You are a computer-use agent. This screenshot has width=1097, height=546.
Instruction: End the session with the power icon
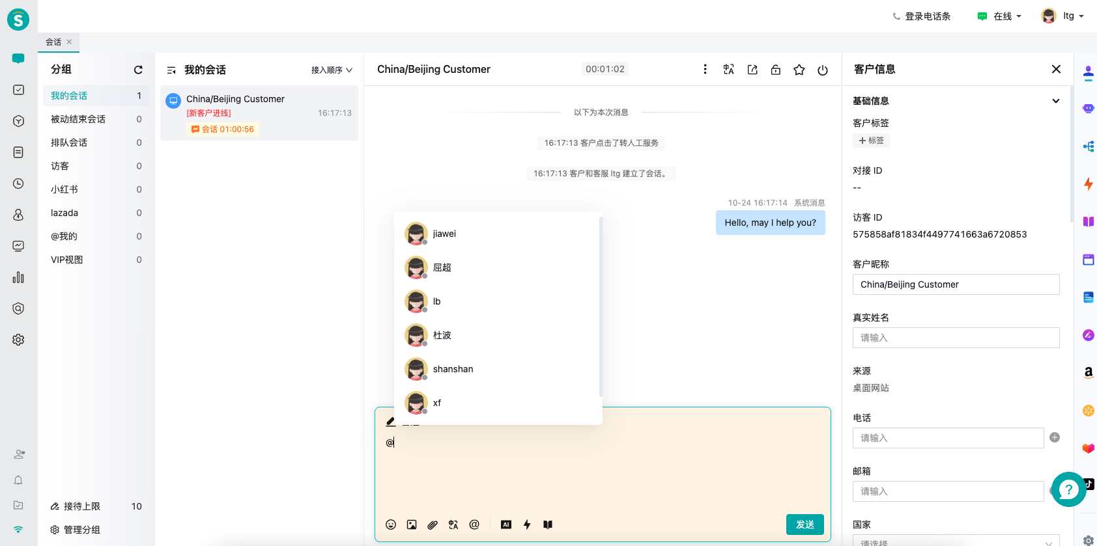[823, 70]
